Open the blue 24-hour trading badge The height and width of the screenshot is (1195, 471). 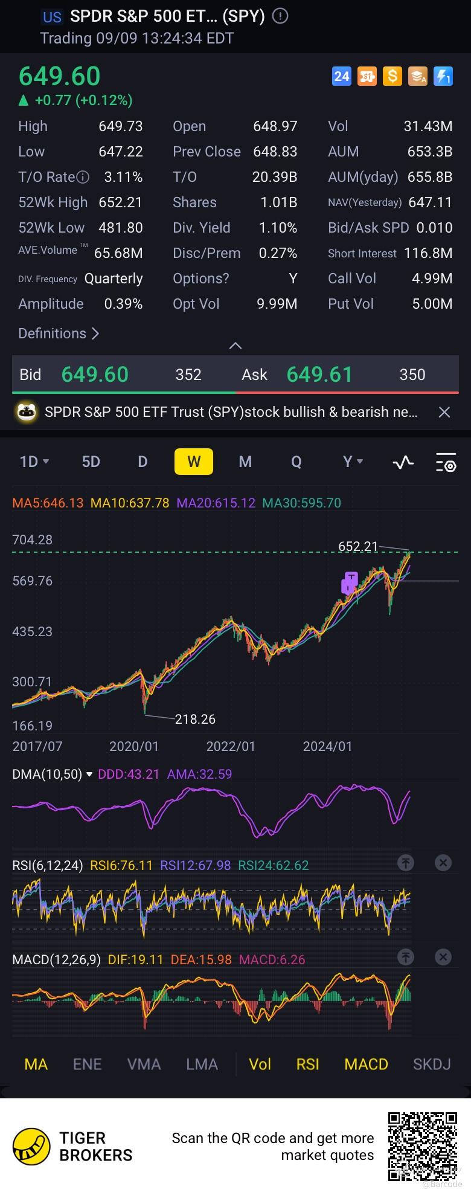pyautogui.click(x=342, y=76)
